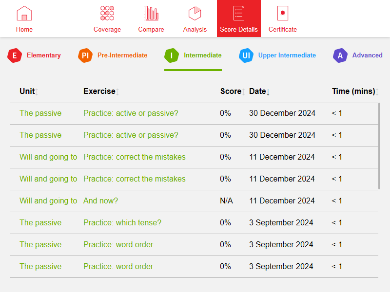Switch to the Intermediate level tab
This screenshot has height=292, width=390.
202,55
